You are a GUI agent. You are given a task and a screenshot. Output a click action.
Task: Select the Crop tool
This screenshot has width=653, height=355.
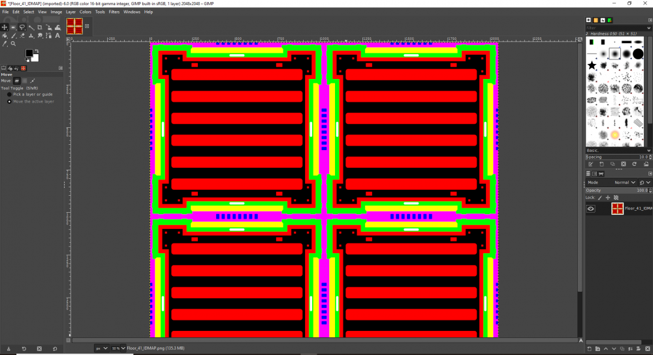point(39,27)
